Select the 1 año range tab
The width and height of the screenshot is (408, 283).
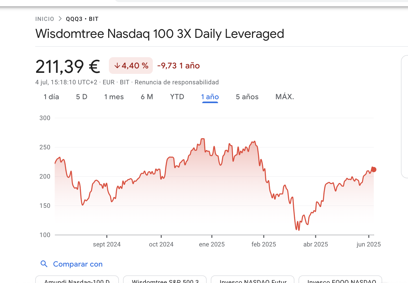point(210,97)
